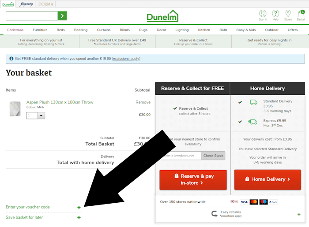Image resolution: width=309 pixels, height=227 pixels.
Task: Open the Offers menu
Action: 293,30
